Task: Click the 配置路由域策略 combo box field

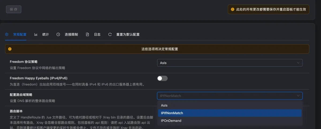Action: (230, 96)
